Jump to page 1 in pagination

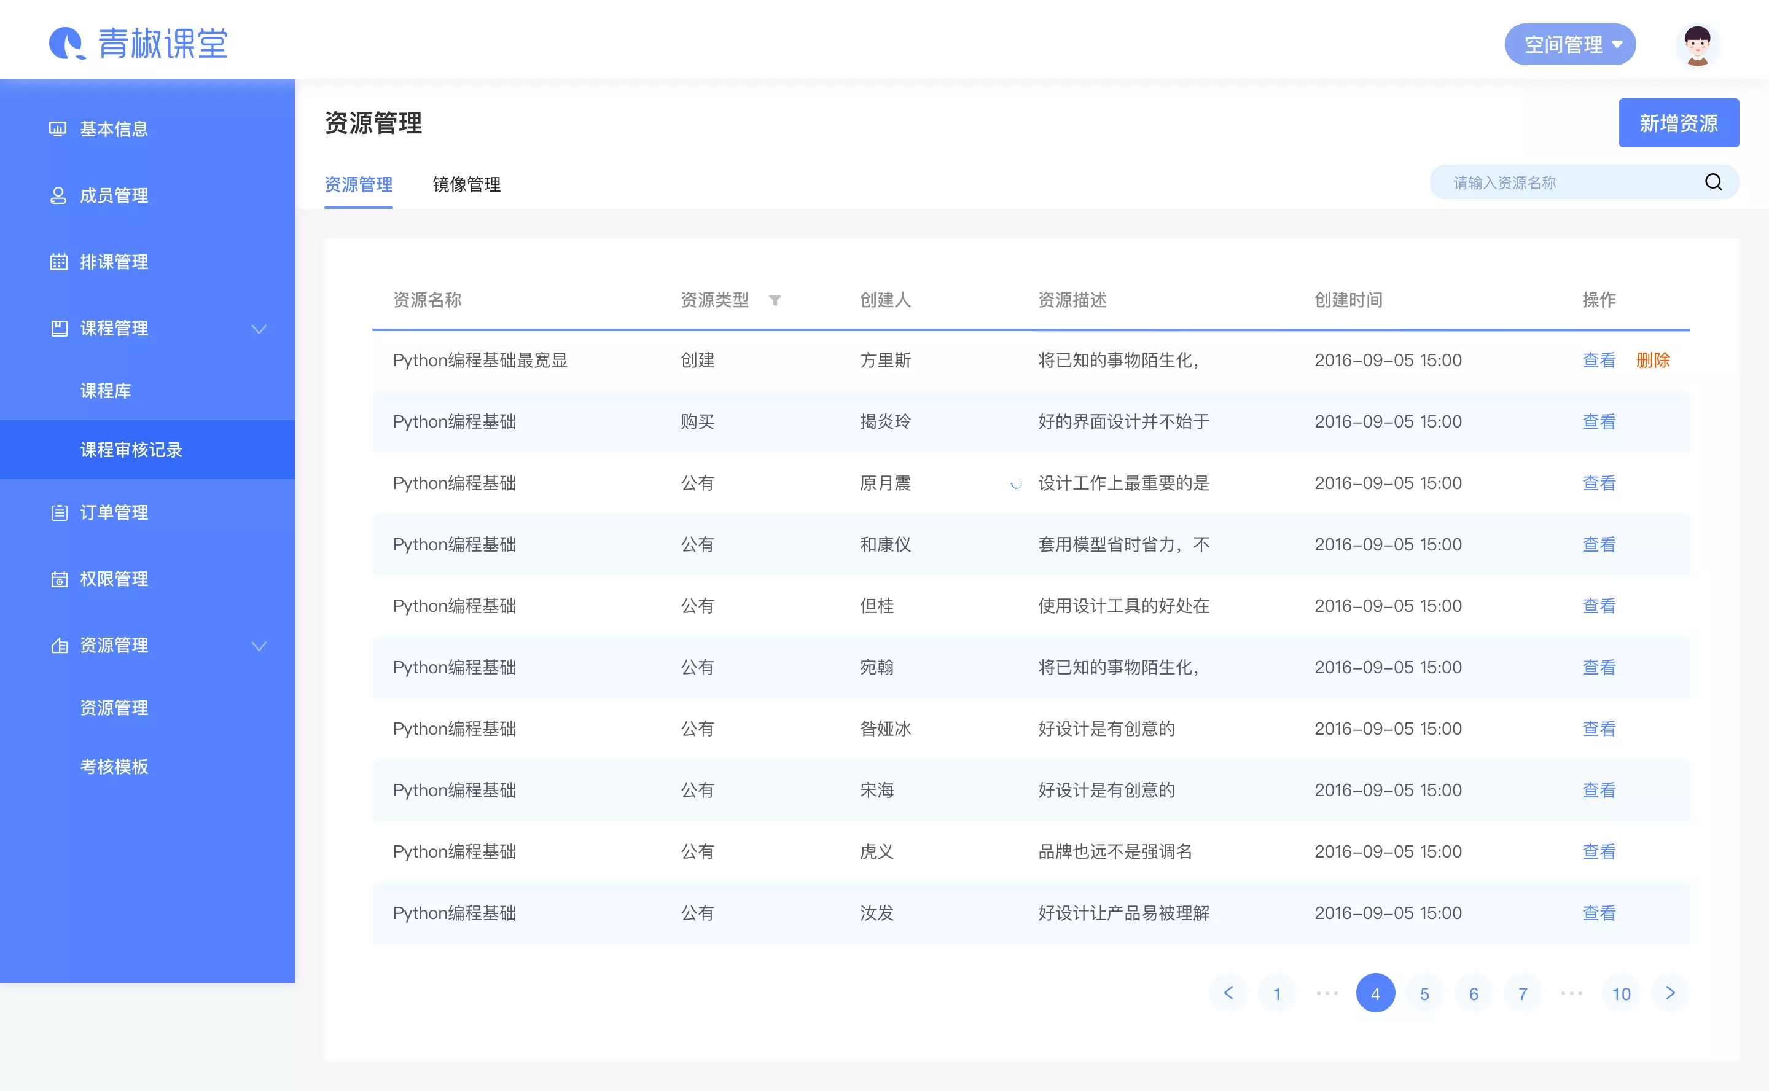tap(1277, 993)
